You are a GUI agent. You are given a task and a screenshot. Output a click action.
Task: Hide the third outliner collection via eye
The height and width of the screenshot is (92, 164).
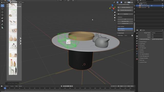[x=162, y=7]
